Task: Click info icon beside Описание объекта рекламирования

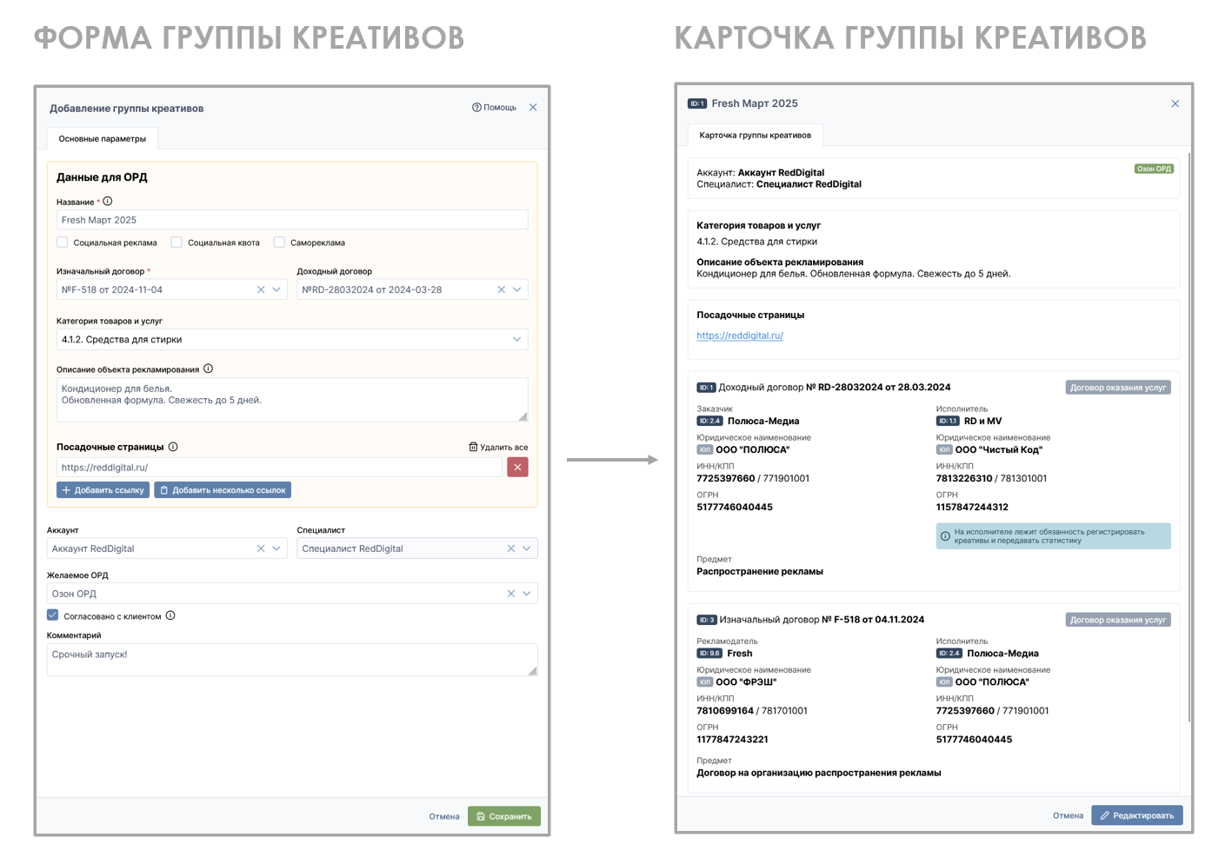Action: 208,369
